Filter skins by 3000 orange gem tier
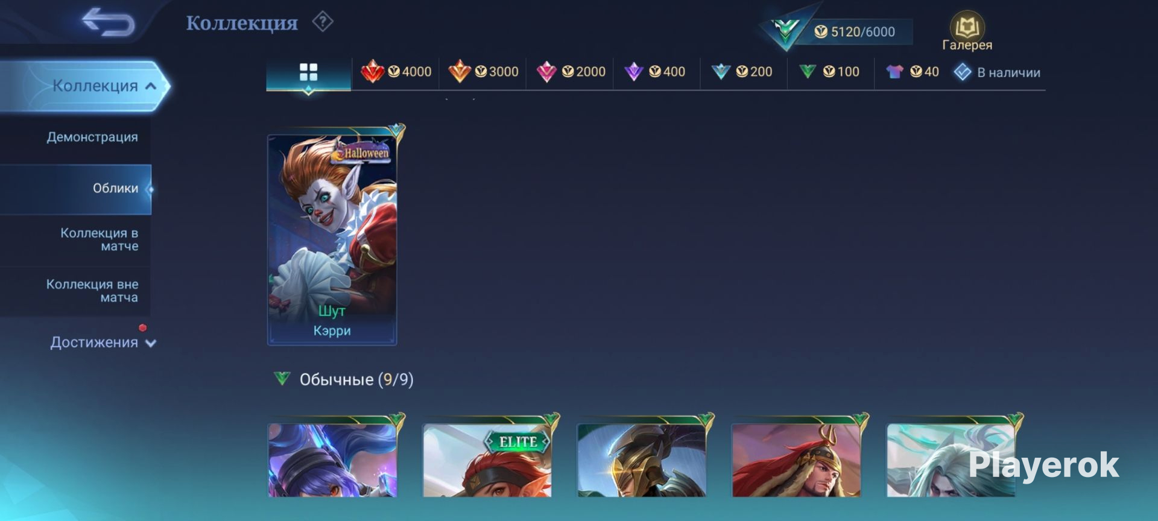 coord(483,72)
